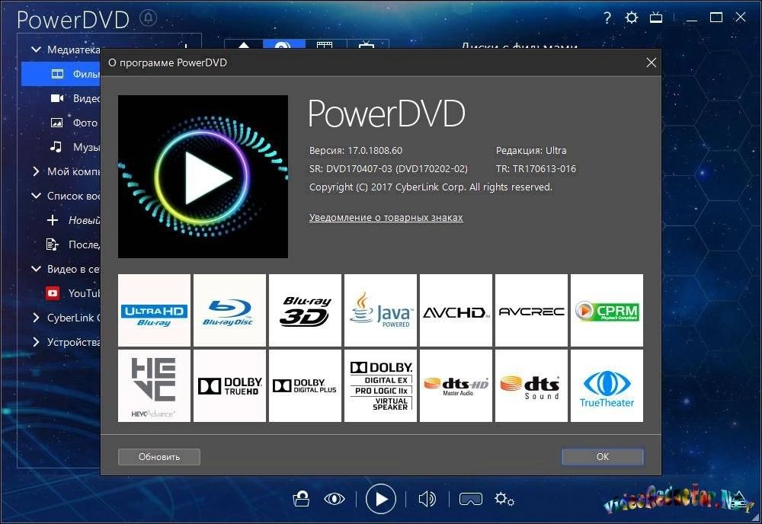Open the Последние playlist icon
Image resolution: width=762 pixels, height=524 pixels.
pos(52,244)
